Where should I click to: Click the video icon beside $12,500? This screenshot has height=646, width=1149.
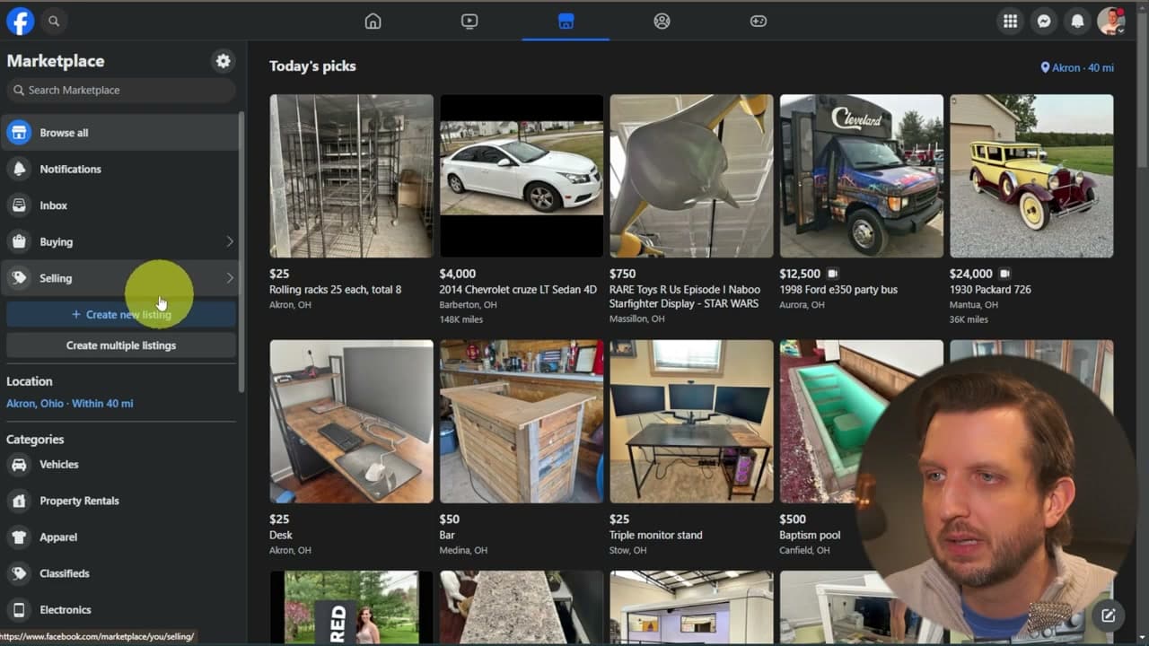click(832, 274)
